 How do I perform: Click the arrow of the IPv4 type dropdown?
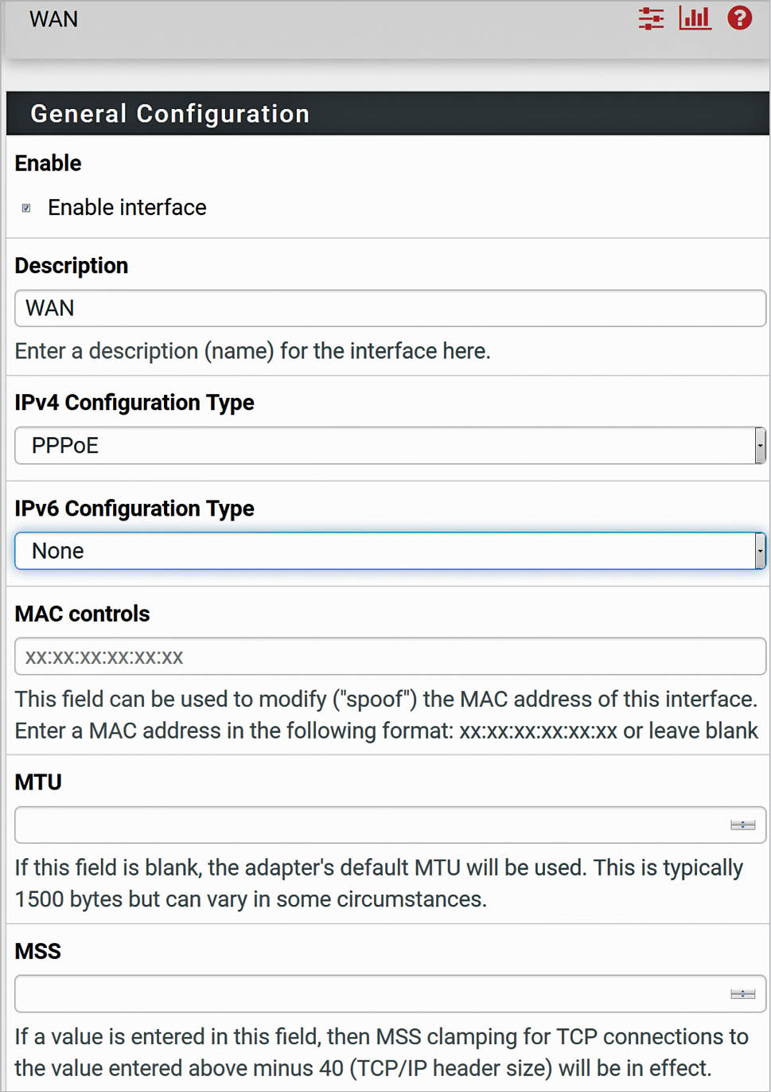pos(760,446)
